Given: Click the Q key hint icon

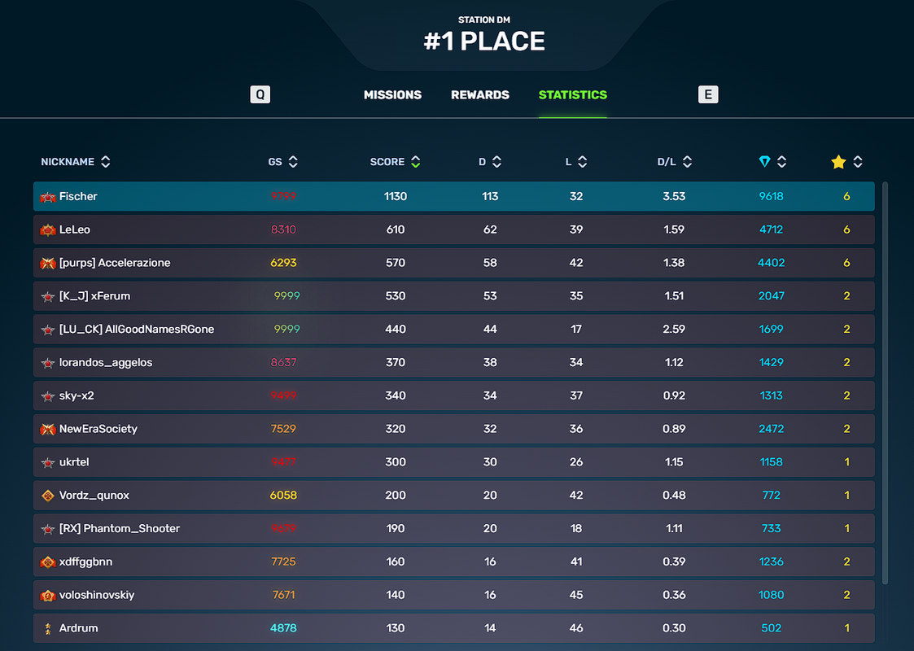Looking at the screenshot, I should pos(260,94).
